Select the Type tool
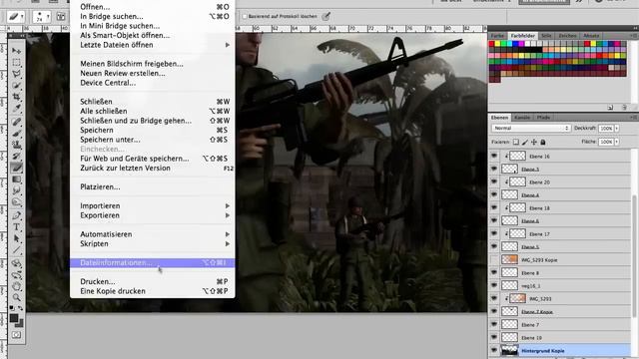 click(16, 227)
